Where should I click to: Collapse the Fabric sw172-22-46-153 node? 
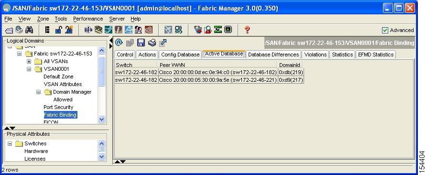click(x=19, y=54)
